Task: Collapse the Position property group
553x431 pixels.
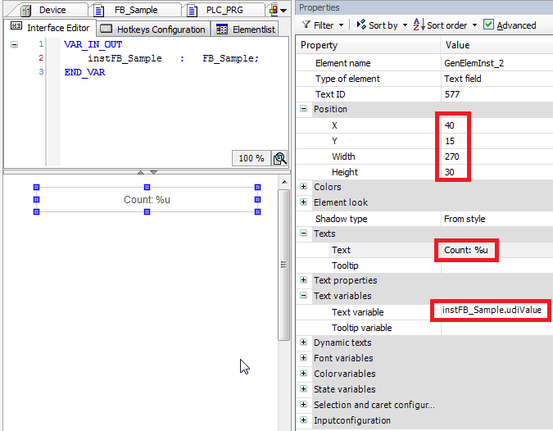Action: pos(304,109)
